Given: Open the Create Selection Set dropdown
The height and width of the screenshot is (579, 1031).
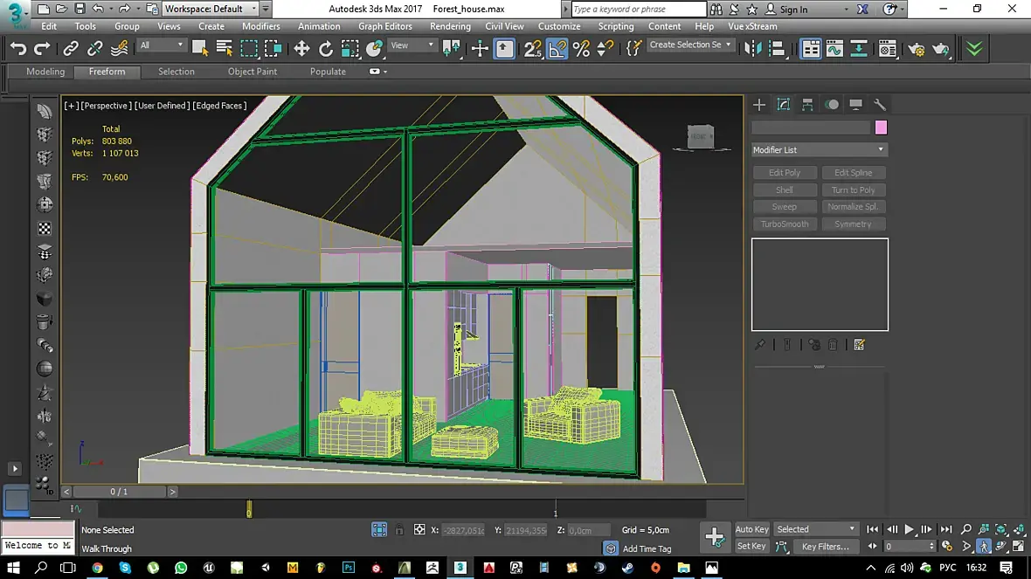Looking at the screenshot, I should pyautogui.click(x=690, y=45).
